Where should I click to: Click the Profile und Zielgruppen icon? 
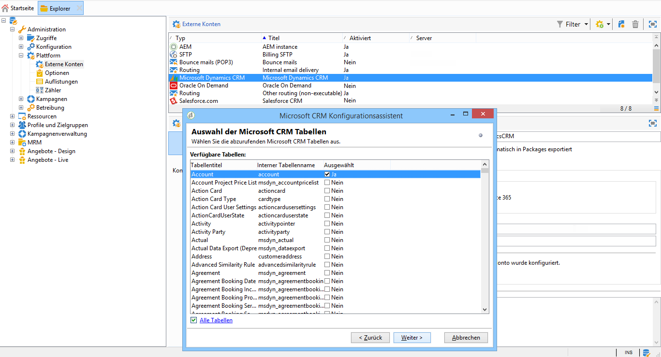(22, 125)
